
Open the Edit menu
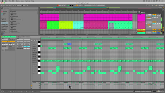click(13, 1)
